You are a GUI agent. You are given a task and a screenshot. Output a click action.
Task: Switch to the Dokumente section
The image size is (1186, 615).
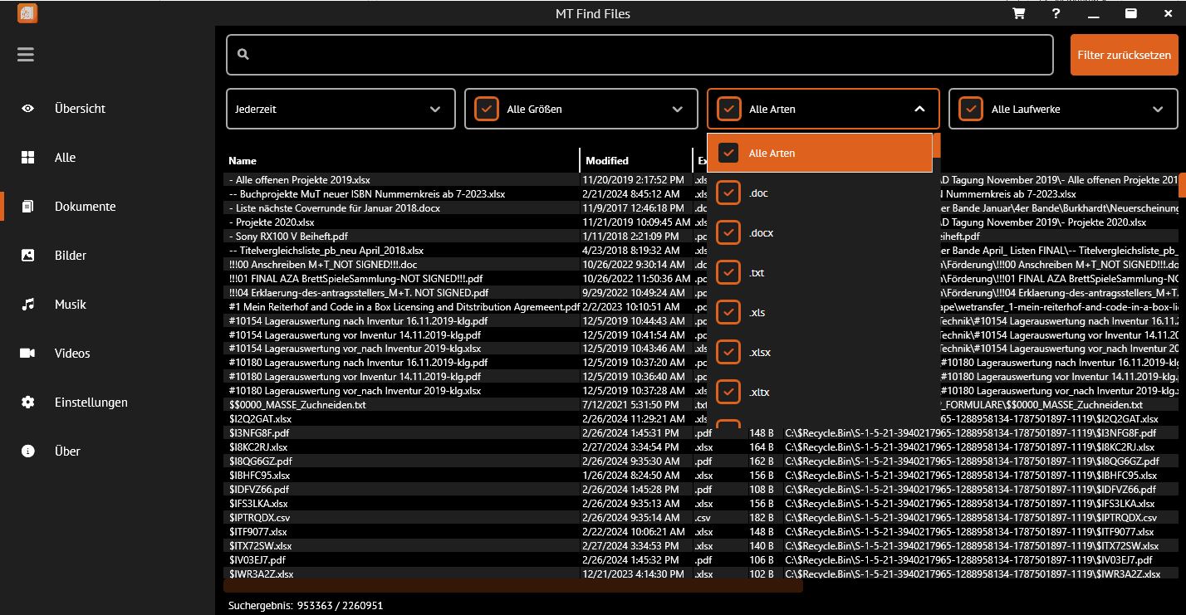(85, 207)
